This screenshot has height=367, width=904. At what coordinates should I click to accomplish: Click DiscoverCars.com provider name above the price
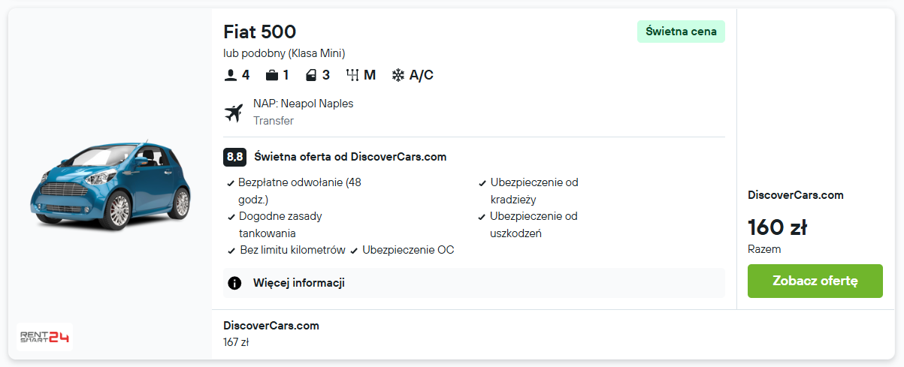[796, 195]
